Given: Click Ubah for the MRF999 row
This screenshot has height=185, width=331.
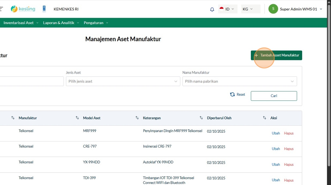Looking at the screenshot, I should [x=276, y=133].
